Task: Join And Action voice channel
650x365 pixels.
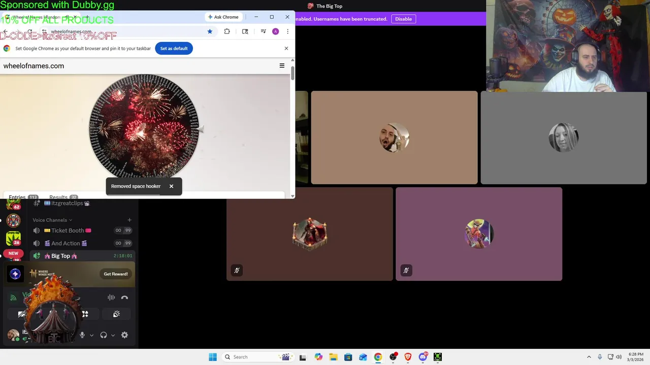Action: tap(82, 243)
